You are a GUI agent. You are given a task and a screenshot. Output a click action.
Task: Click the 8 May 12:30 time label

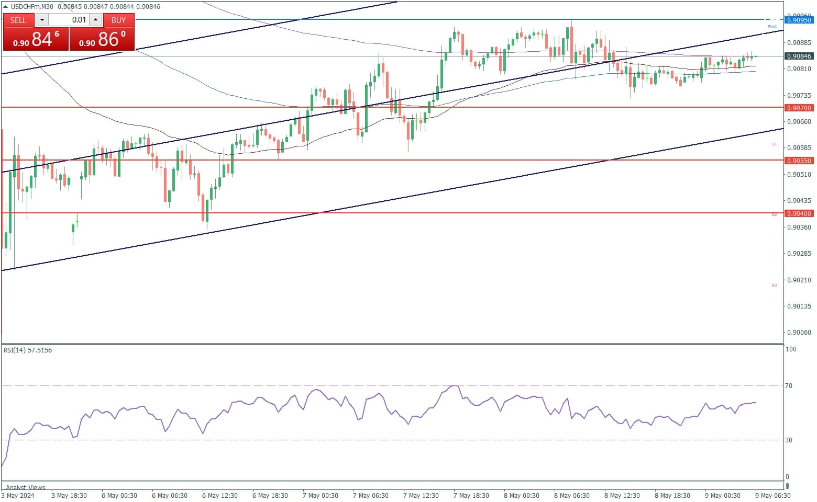(x=622, y=495)
